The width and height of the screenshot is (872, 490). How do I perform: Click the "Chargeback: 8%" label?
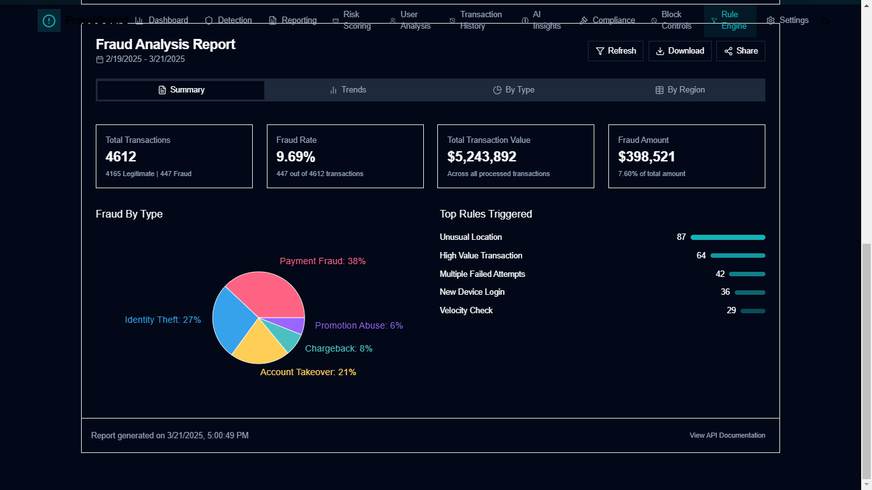point(339,348)
